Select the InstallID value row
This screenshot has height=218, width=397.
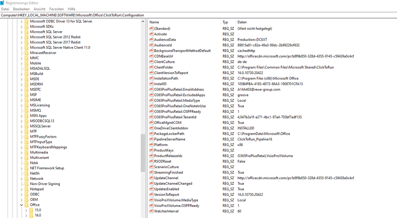(160, 84)
